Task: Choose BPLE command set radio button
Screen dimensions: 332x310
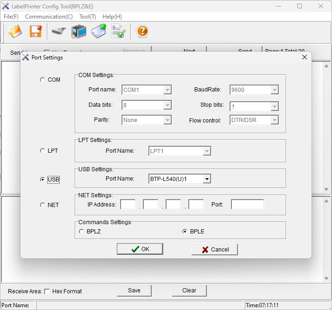Action: pyautogui.click(x=185, y=232)
